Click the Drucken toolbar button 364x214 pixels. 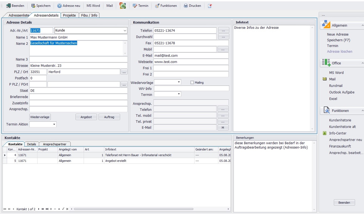tap(192, 6)
